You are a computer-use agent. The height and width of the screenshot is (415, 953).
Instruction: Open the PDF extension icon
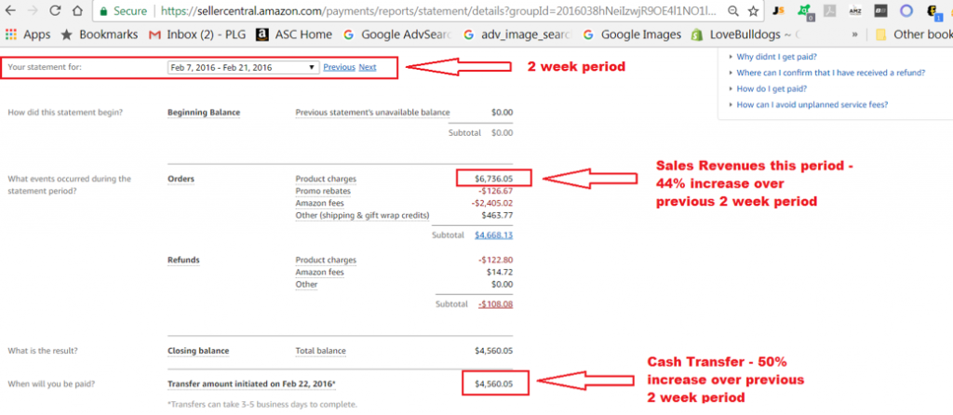click(828, 12)
